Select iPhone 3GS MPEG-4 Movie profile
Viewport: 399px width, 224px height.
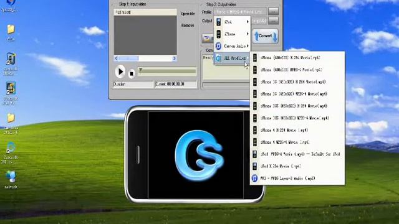(x=297, y=118)
